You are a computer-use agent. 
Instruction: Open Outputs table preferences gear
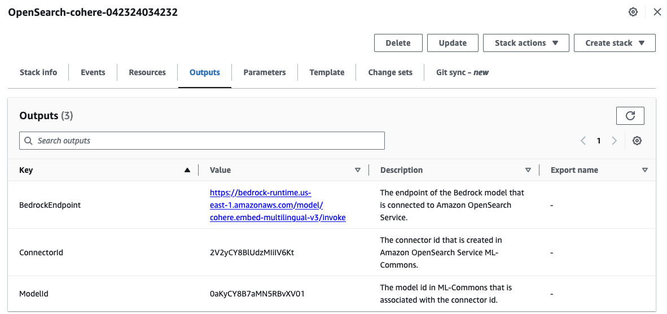[x=637, y=141]
